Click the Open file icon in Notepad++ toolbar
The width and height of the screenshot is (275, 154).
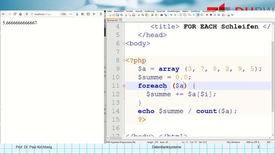pos(113,15)
